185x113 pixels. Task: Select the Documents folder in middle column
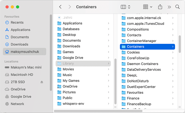[83, 40]
